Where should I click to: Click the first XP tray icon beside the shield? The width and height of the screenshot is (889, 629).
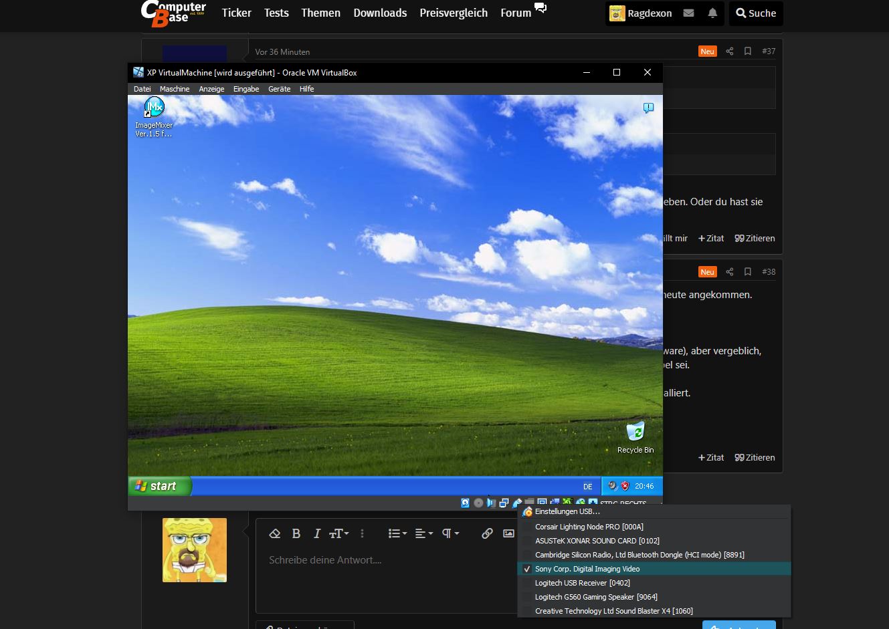point(613,486)
